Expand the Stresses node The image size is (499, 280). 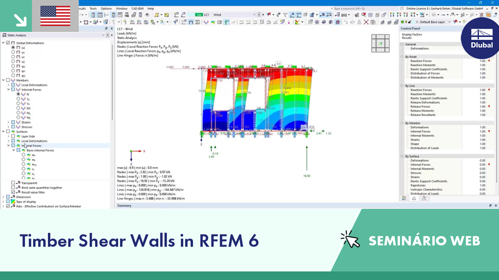8,127
